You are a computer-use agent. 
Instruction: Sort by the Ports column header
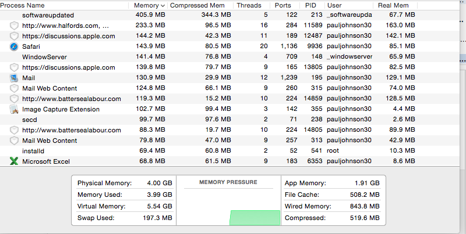click(283, 5)
